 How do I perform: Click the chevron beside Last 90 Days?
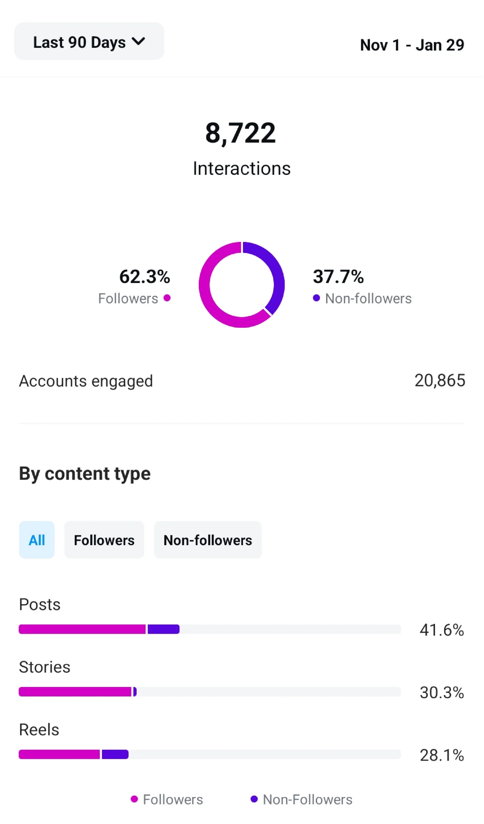(138, 42)
